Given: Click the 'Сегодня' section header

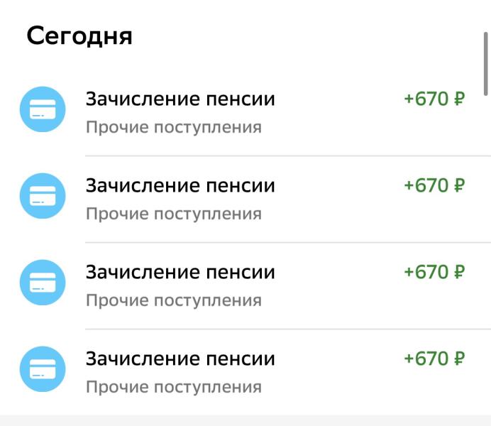Looking at the screenshot, I should click(x=79, y=36).
